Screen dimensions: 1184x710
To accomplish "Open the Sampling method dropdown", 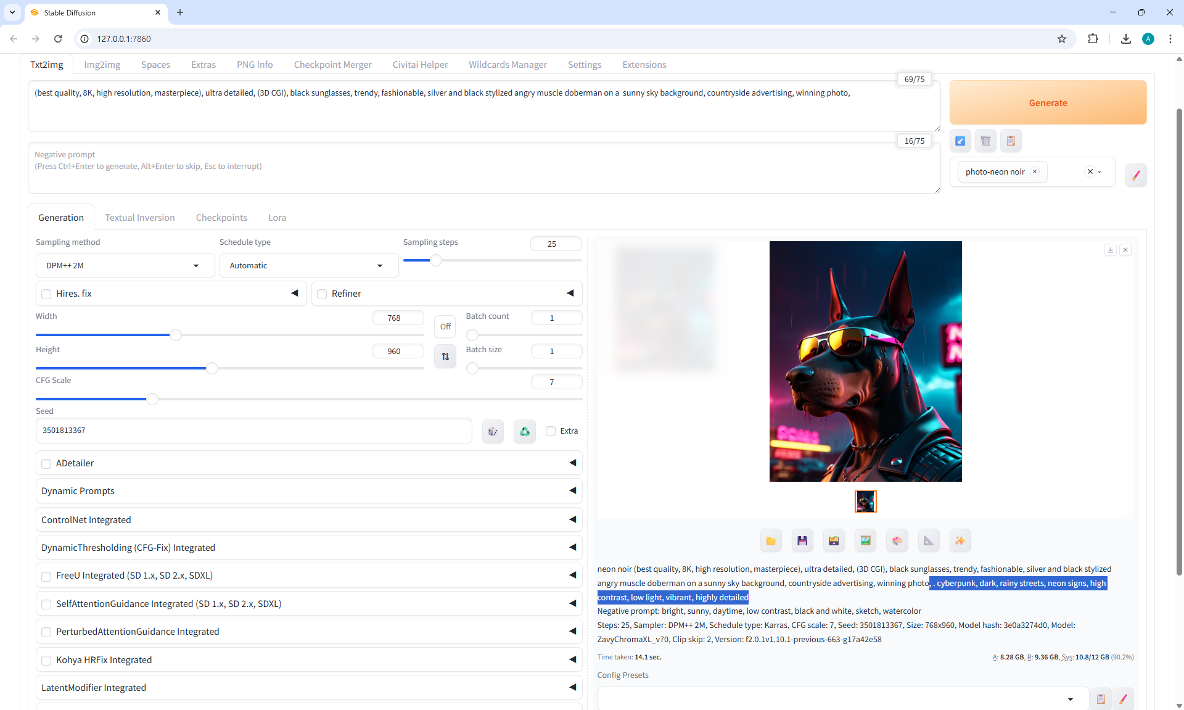I will (125, 265).
